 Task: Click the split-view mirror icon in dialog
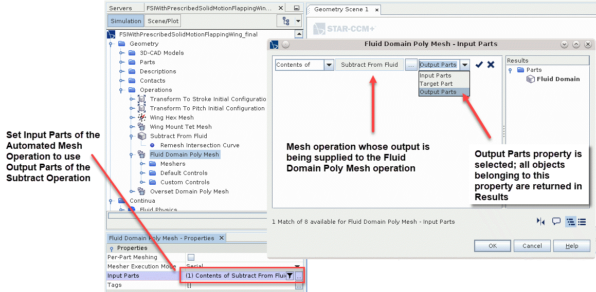click(x=541, y=222)
